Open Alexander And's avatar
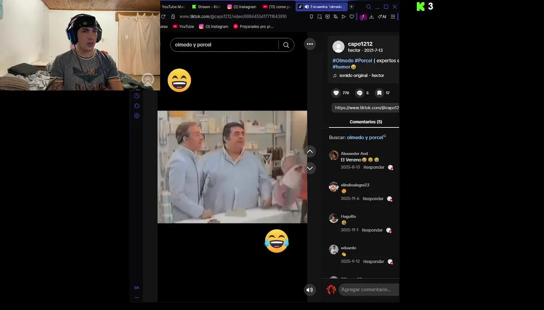This screenshot has height=310, width=544. pyautogui.click(x=334, y=155)
